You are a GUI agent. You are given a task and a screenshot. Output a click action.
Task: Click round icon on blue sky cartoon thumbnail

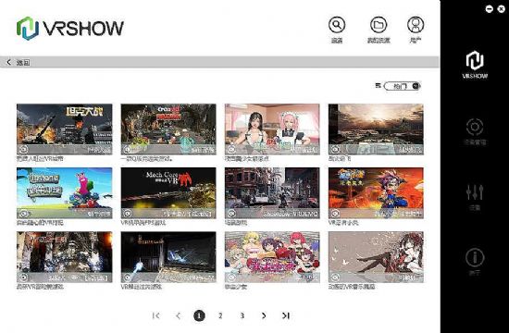coord(24,214)
